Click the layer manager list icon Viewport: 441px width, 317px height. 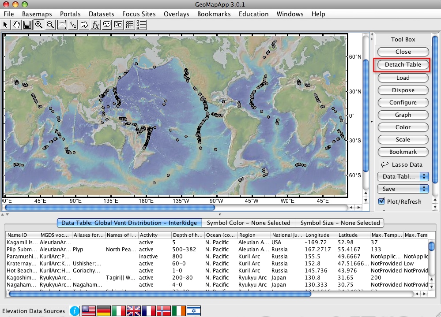[x=140, y=25]
